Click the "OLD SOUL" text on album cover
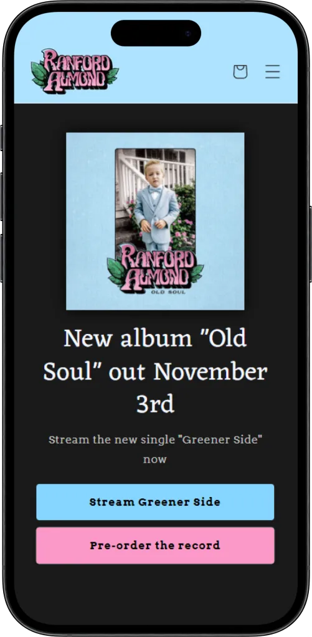 pyautogui.click(x=168, y=292)
